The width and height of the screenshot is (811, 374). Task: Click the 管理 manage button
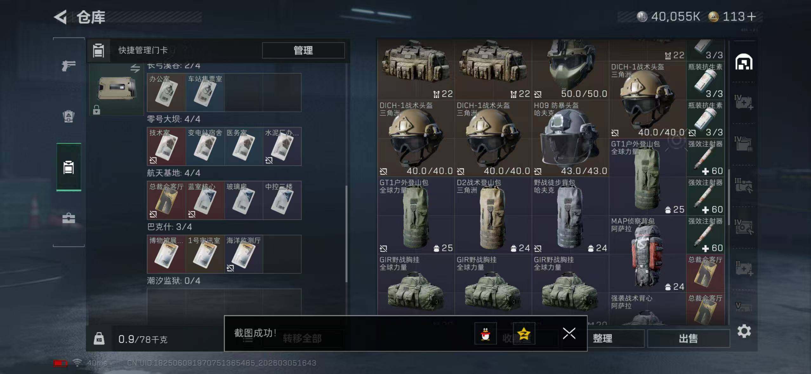point(303,50)
